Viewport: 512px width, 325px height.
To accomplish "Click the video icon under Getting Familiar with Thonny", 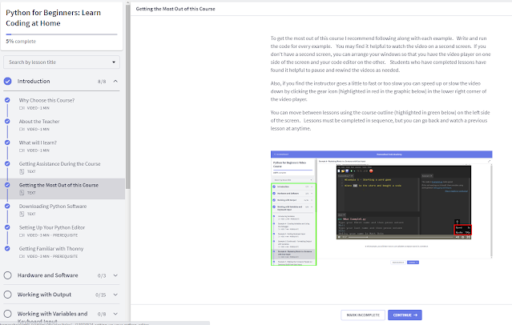I will click(x=22, y=256).
